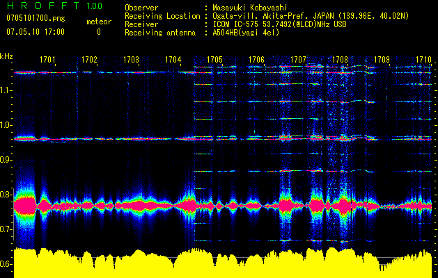
Task: Click the 1707 time marker
Action: [298, 59]
